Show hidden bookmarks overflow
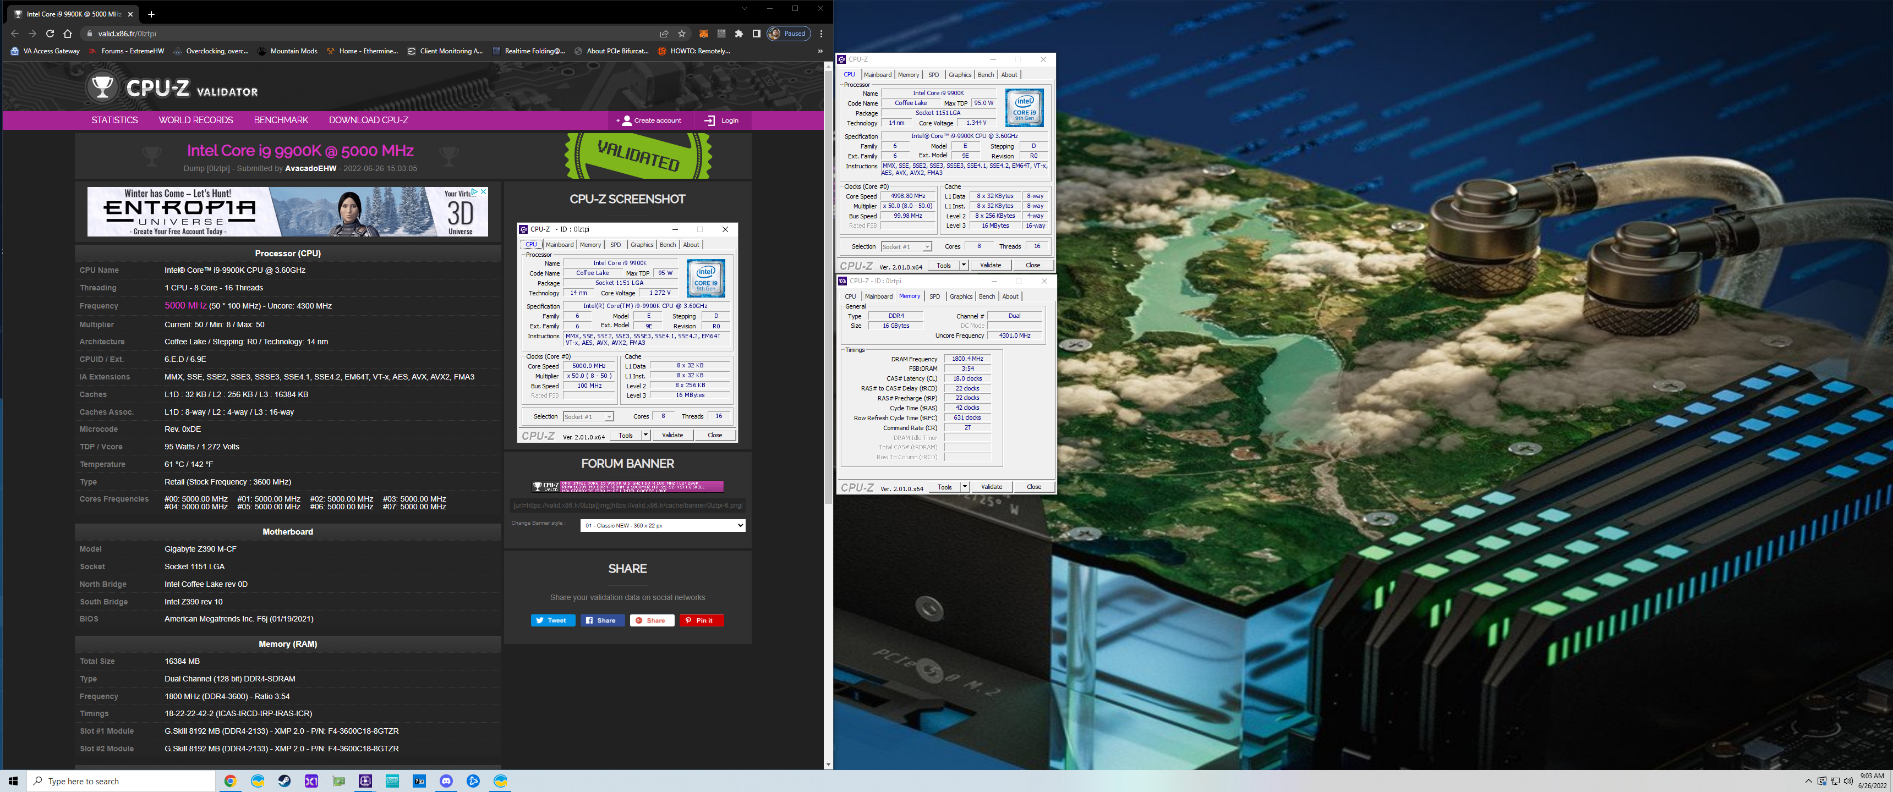Screen dimensions: 1893x792 820,51
